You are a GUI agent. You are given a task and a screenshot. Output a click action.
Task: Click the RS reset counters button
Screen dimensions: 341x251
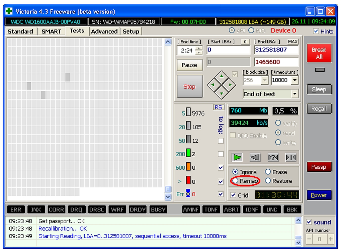point(218,107)
